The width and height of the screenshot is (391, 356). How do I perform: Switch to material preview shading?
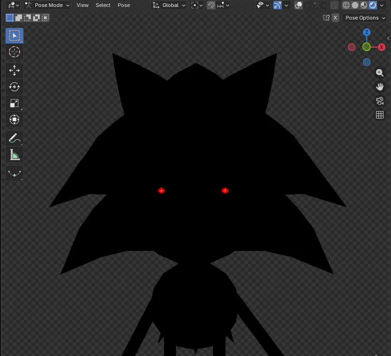click(364, 5)
